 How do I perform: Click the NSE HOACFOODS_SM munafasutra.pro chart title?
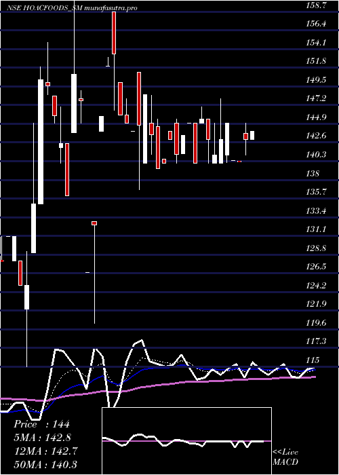(72, 8)
